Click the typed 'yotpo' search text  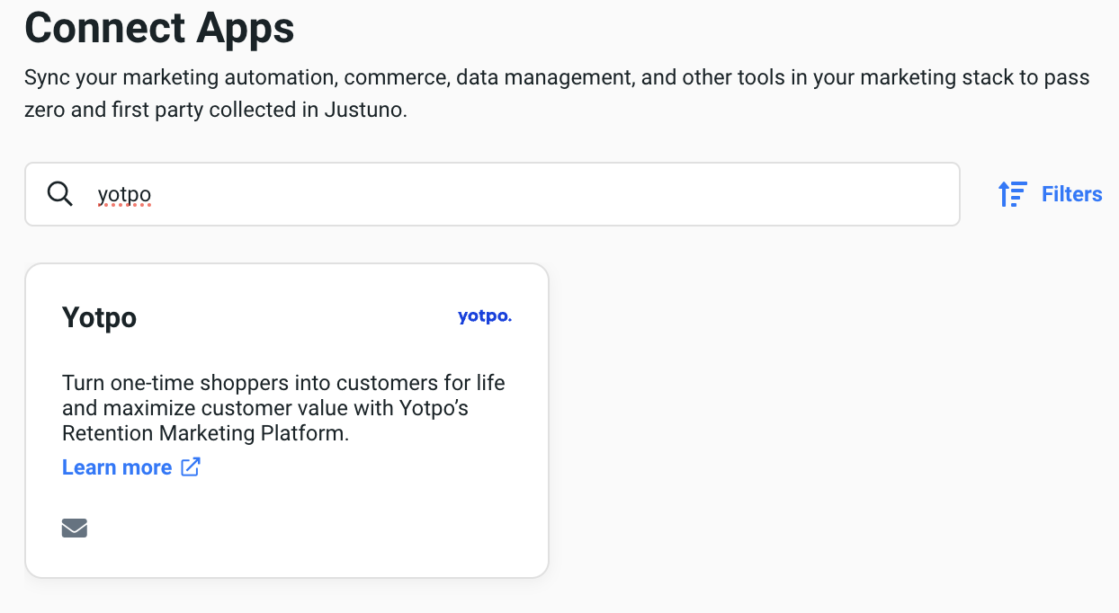124,194
